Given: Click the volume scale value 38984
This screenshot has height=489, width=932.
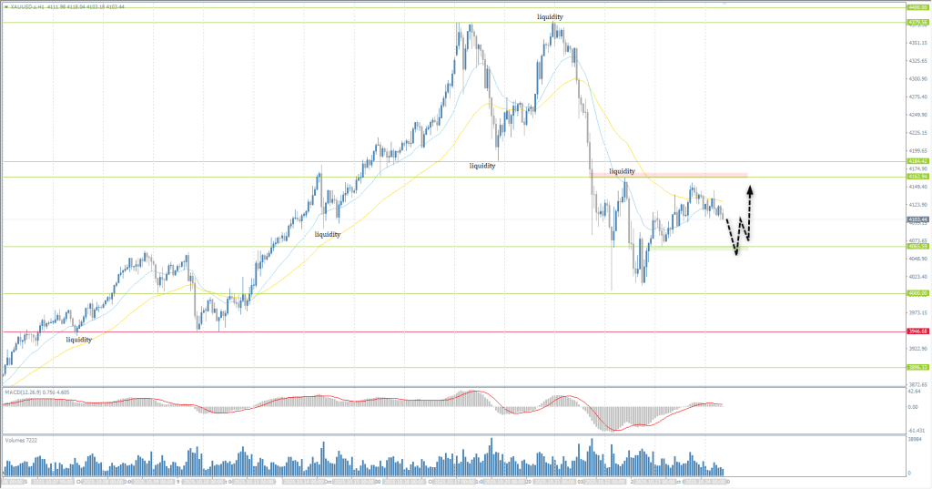Looking at the screenshot, I should [x=917, y=439].
